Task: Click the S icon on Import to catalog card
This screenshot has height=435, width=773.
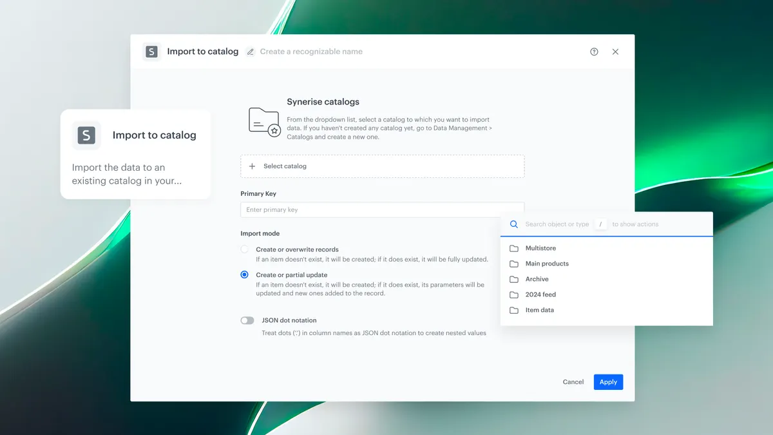Action: [86, 135]
